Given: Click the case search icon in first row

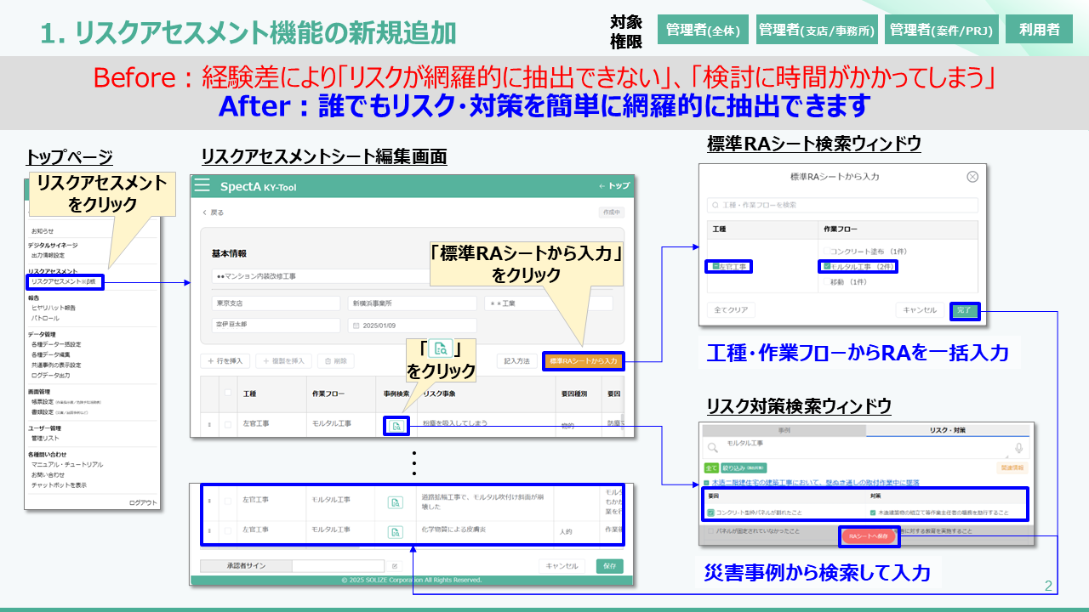Looking at the screenshot, I should point(395,425).
